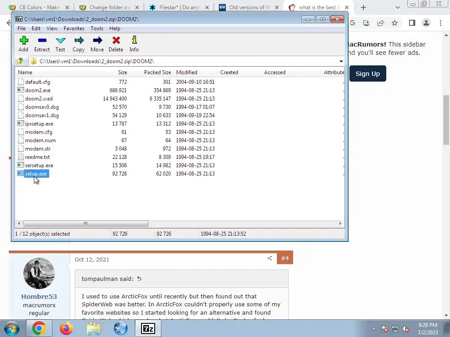Click post number #4 link
Screen dimensions: 450x337
285,258
